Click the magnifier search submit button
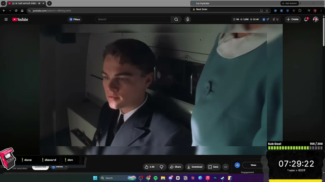This screenshot has width=325, height=182. coord(176,19)
